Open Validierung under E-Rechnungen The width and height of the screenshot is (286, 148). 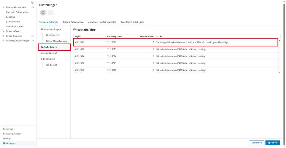pyautogui.click(x=51, y=65)
